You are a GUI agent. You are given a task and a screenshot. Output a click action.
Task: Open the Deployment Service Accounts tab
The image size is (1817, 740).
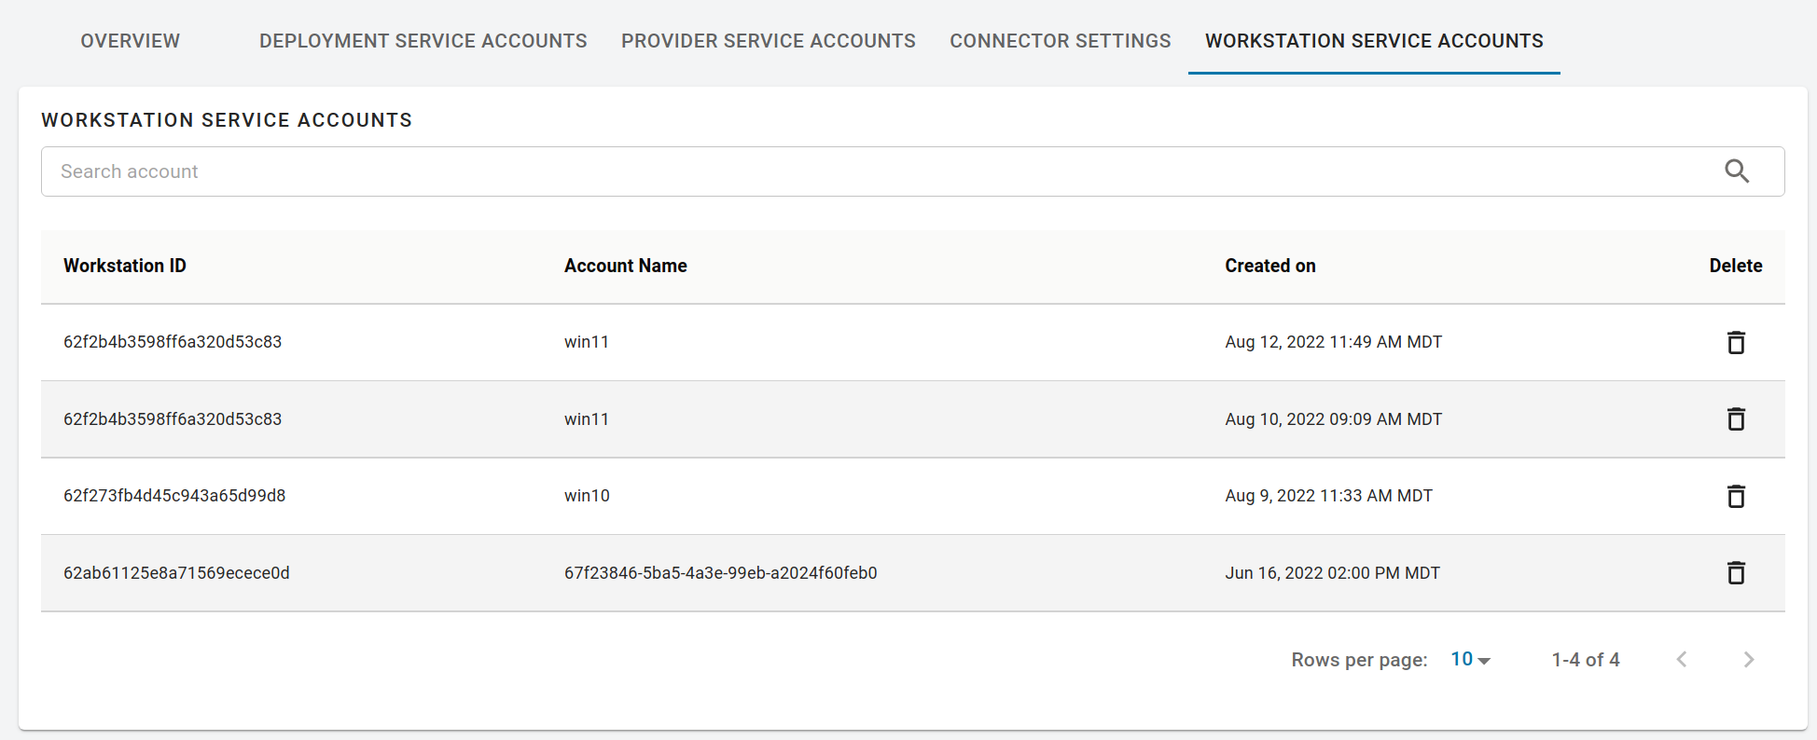tap(423, 41)
